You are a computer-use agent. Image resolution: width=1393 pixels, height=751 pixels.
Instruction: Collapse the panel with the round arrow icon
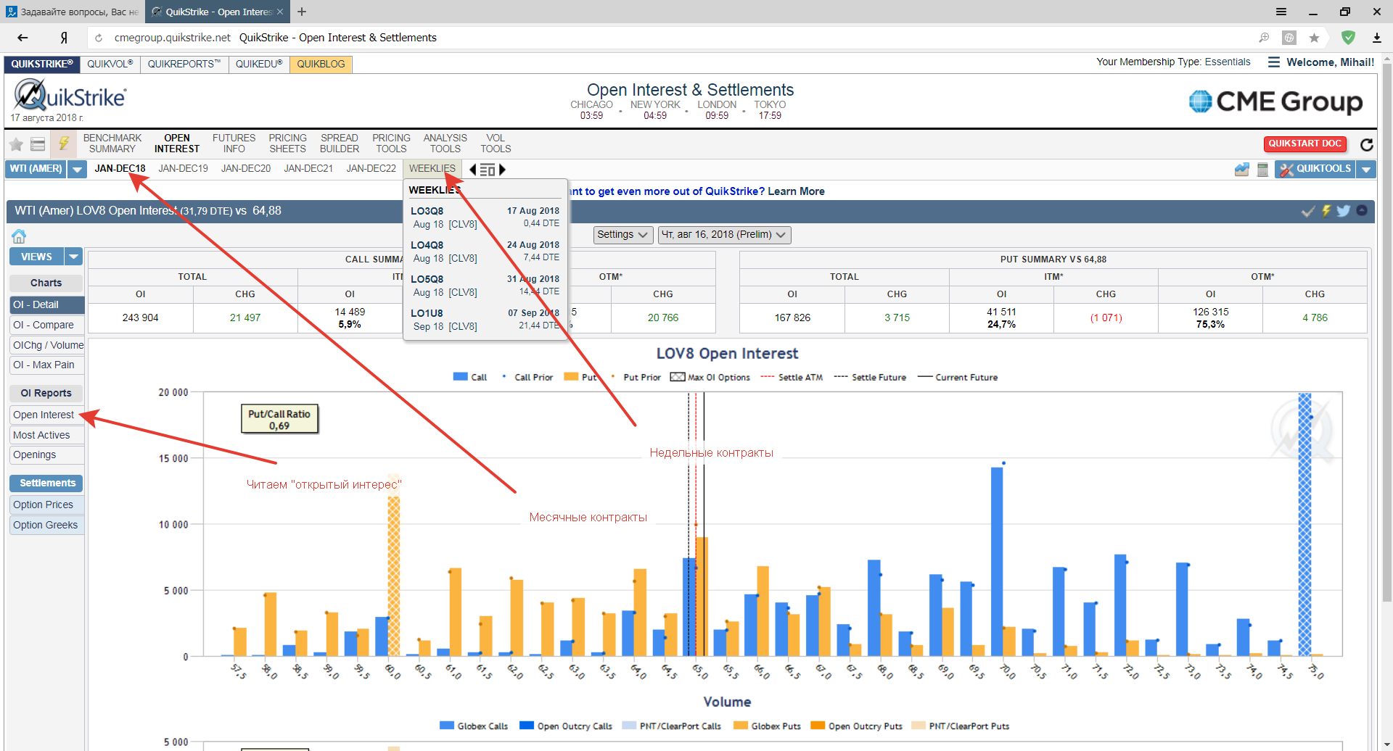coord(1362,211)
